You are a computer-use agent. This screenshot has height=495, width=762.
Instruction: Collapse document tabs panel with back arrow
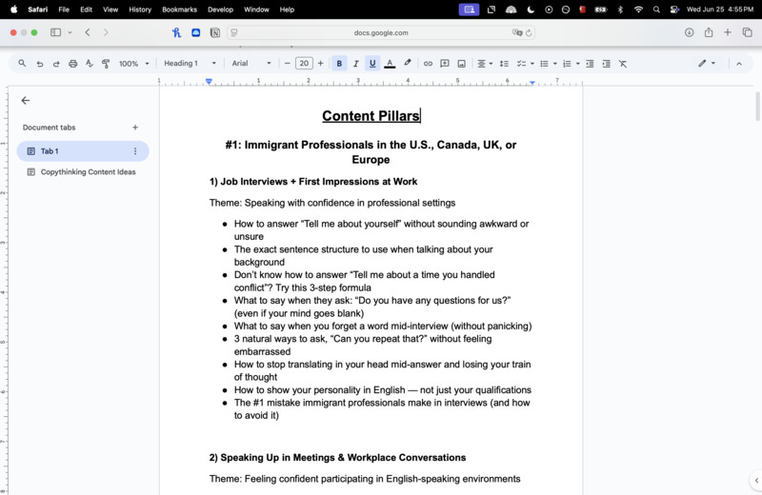pyautogui.click(x=26, y=101)
